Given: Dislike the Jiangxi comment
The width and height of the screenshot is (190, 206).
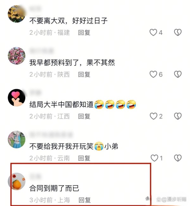Looking at the screenshot, I should coord(178,116).
